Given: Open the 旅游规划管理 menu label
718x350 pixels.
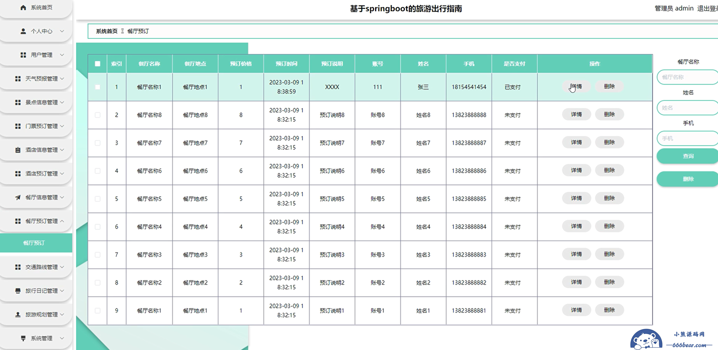Looking at the screenshot, I should (x=42, y=314).
